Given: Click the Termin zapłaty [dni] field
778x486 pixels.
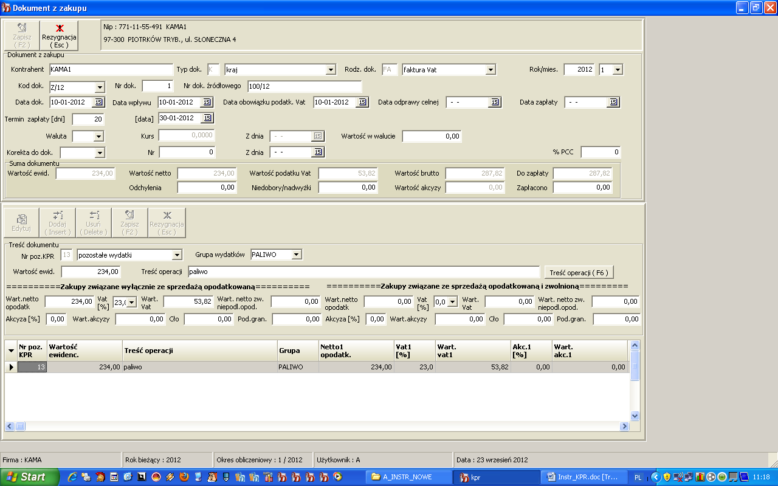Looking at the screenshot, I should pos(88,119).
